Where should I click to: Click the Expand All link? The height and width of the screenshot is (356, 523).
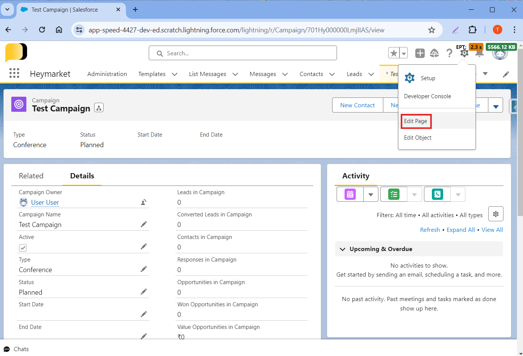click(x=460, y=230)
